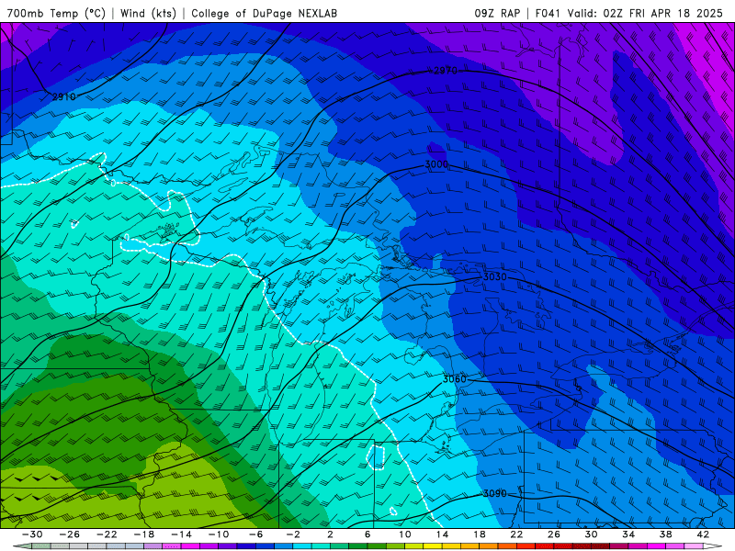Click the -22 colorbar scale label
This screenshot has height=551, width=735.
coord(107,534)
